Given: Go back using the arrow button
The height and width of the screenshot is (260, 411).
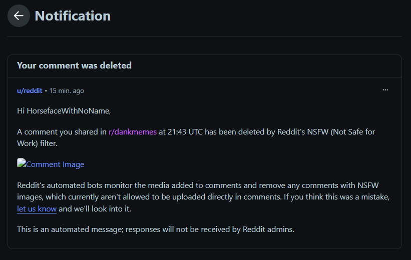Looking at the screenshot, I should [19, 15].
